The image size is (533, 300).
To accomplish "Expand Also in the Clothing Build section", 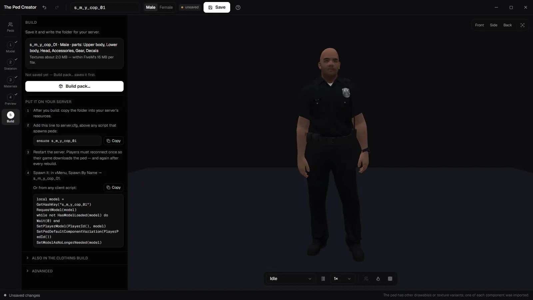I will tap(74, 258).
